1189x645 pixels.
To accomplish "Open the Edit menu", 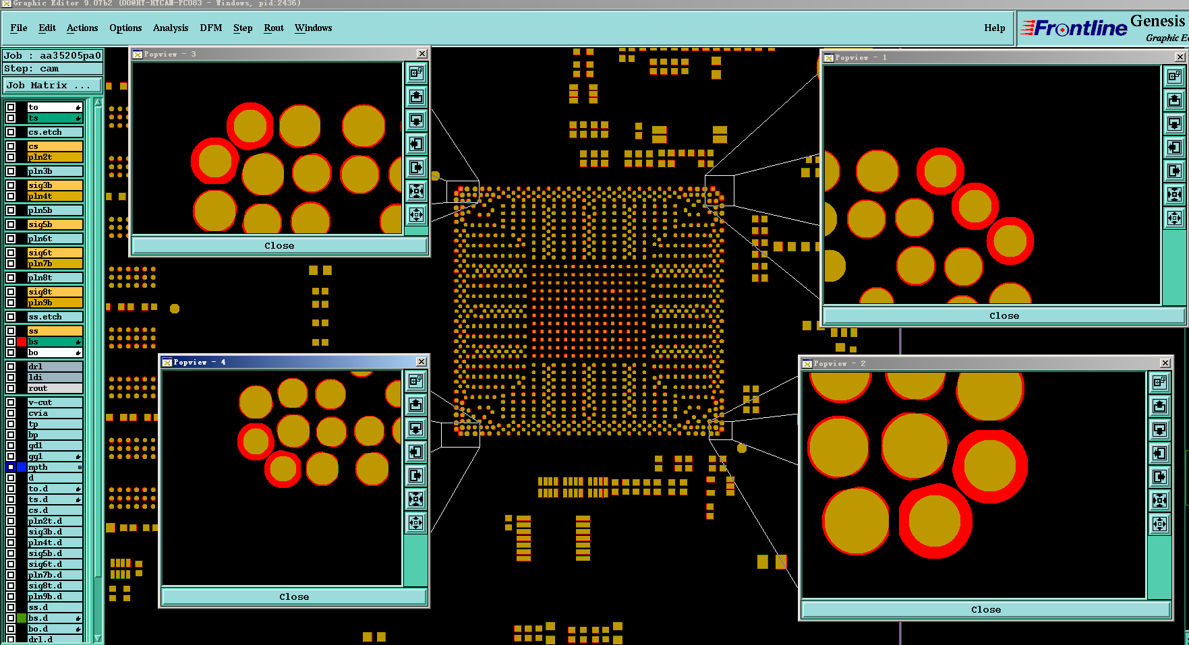I will point(47,28).
